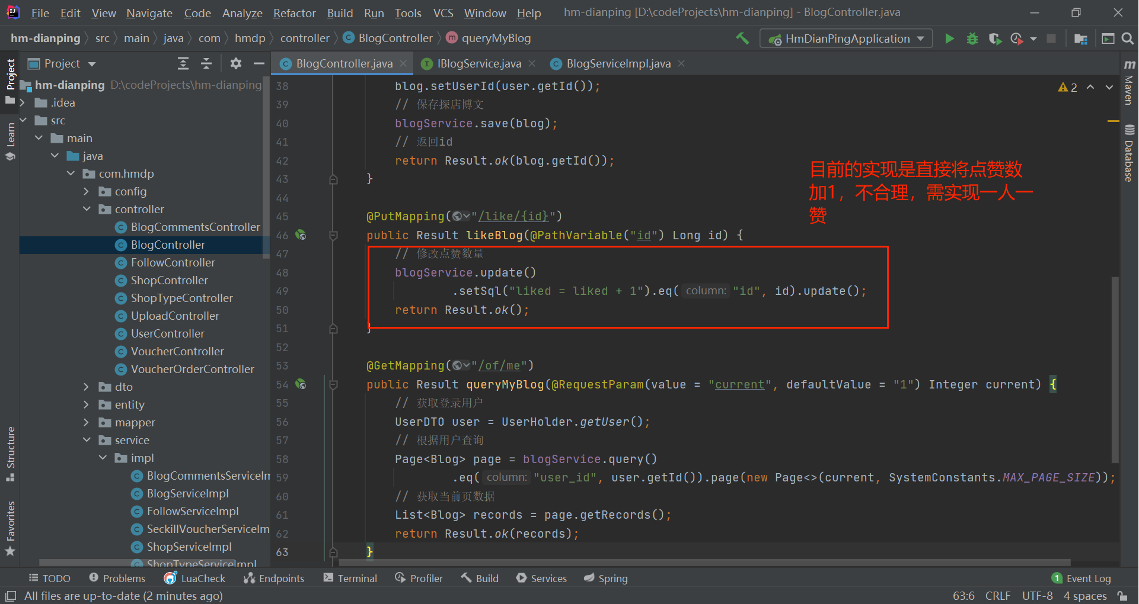Expand the config package
This screenshot has height=604, width=1139.
pos(87,191)
